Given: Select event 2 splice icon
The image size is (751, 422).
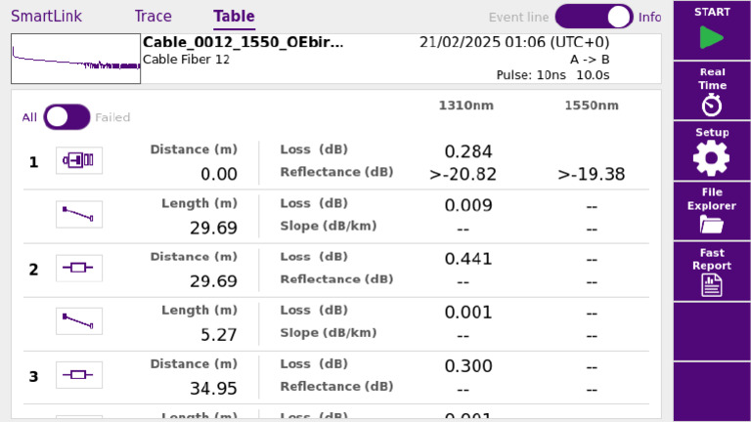Looking at the screenshot, I should coord(79,268).
